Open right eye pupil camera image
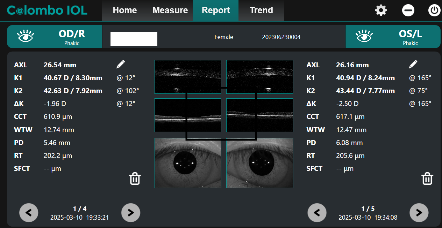The height and width of the screenshot is (228, 442). 188,163
